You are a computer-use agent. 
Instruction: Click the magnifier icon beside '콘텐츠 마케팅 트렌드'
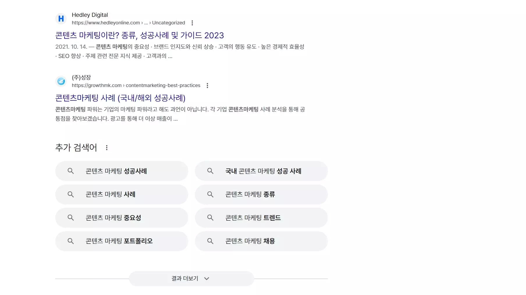(x=210, y=218)
